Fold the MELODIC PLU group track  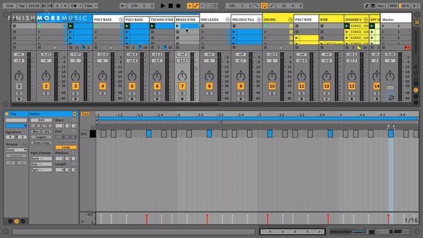259,19
